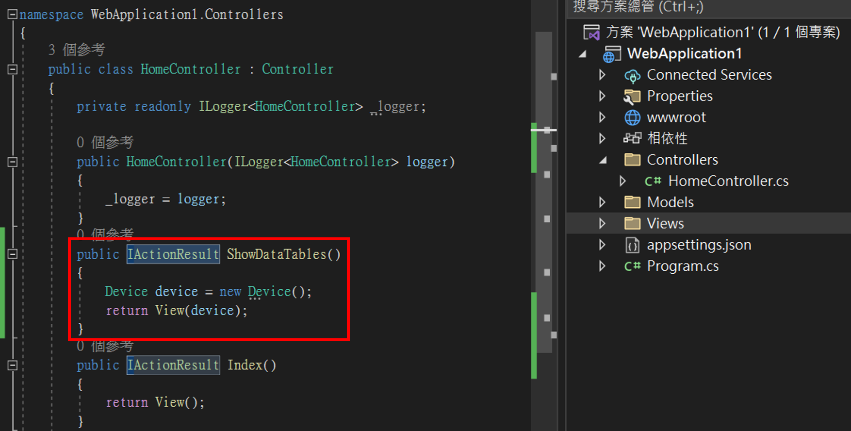Viewport: 851px width, 431px height.
Task: Click the 3 個參考 reference link above HomeController
Action: [x=76, y=50]
